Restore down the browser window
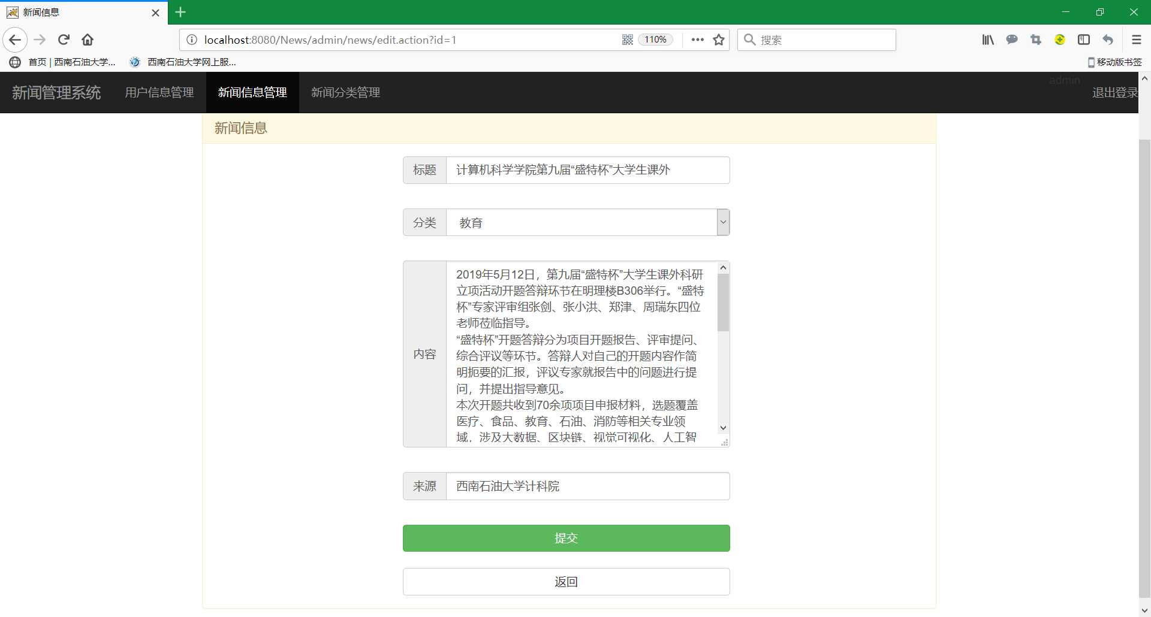Image resolution: width=1151 pixels, height=617 pixels. [x=1099, y=12]
